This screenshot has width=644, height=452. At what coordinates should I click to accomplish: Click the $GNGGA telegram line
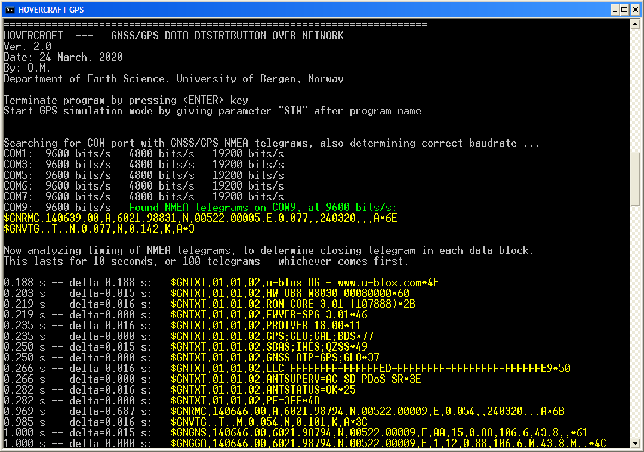click(x=388, y=444)
